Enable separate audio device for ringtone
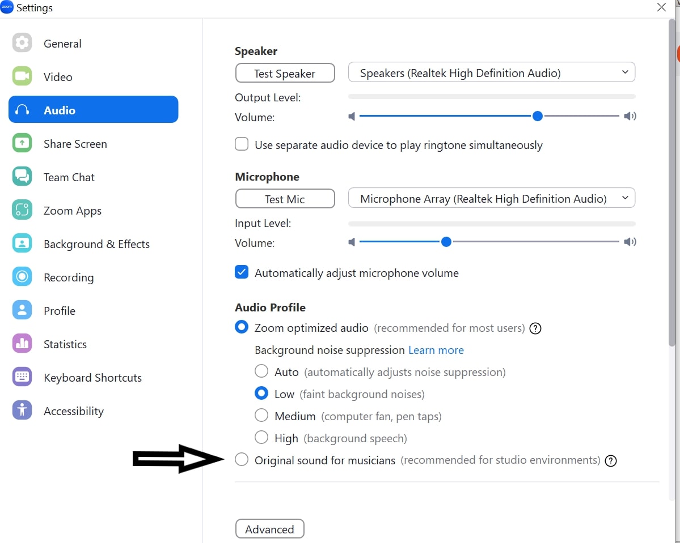 pos(242,144)
